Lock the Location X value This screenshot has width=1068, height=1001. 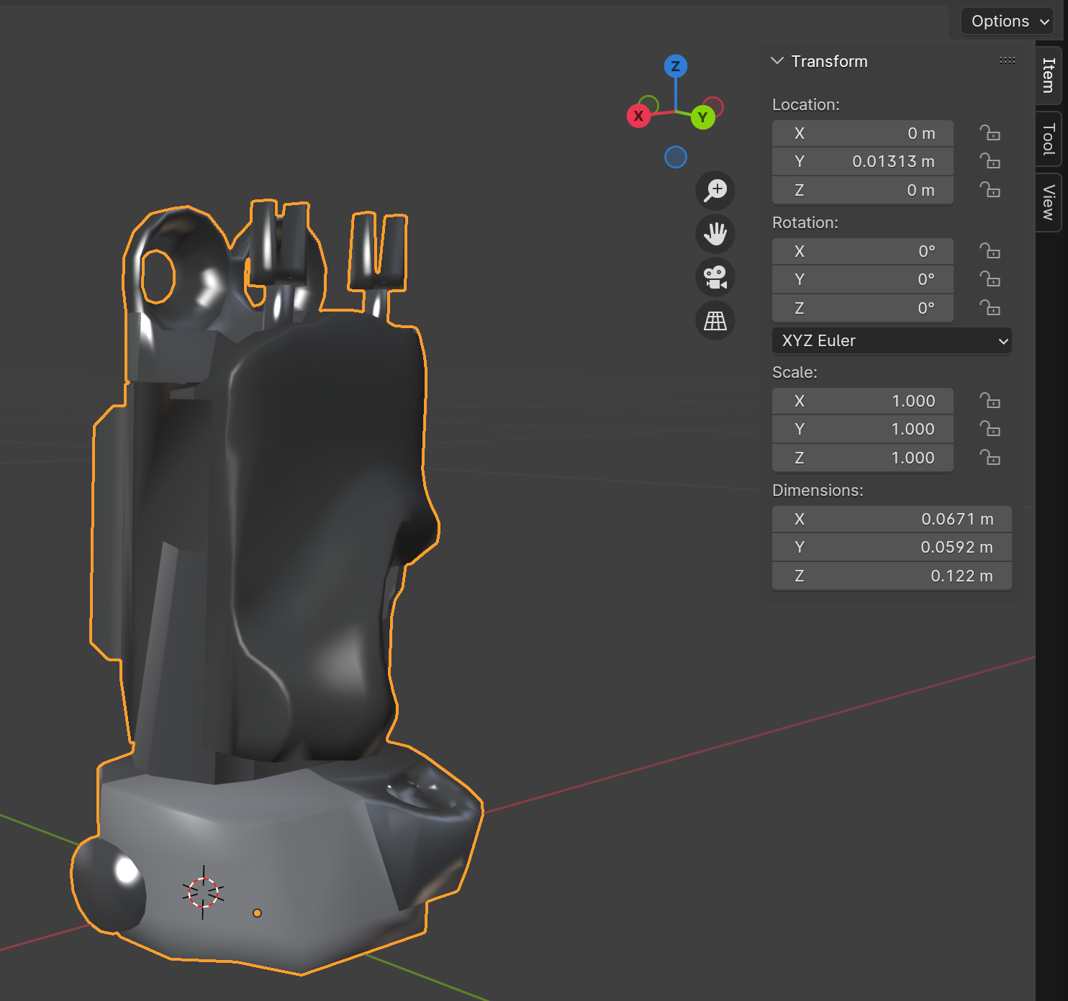point(990,133)
